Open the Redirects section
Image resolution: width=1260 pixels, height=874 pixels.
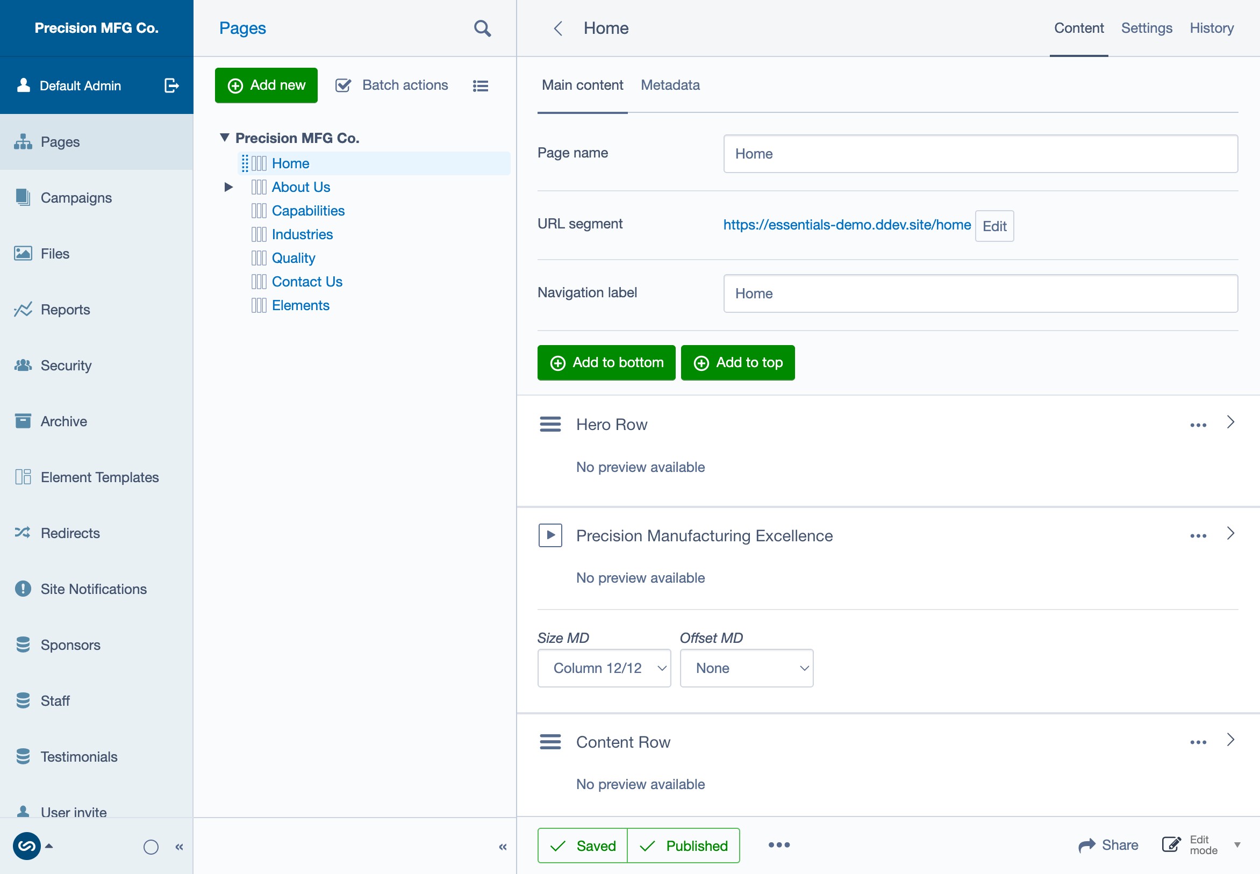(x=96, y=533)
